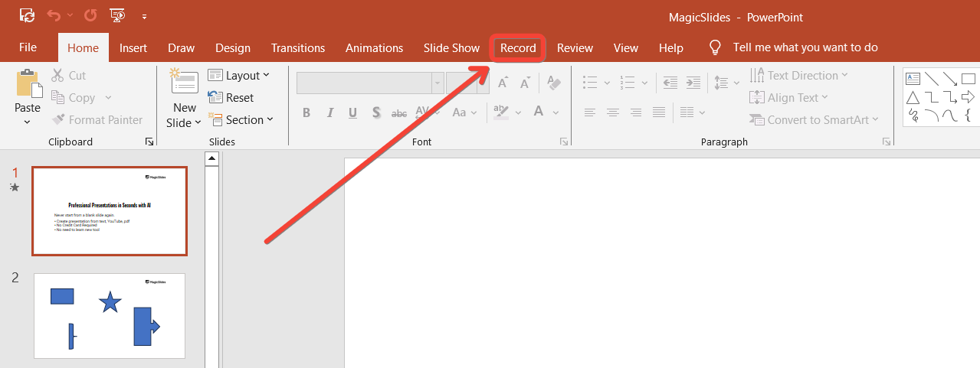Expand the Layout dropdown
Screen dimensions: 980x368
pos(238,75)
